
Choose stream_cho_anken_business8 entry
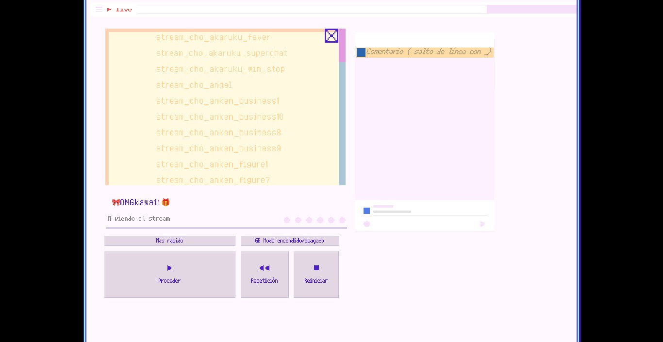218,132
